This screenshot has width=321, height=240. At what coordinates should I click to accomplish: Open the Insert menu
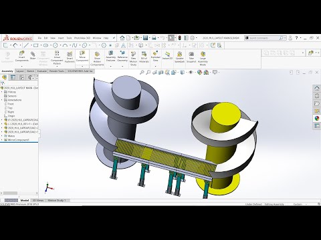tap(61, 38)
